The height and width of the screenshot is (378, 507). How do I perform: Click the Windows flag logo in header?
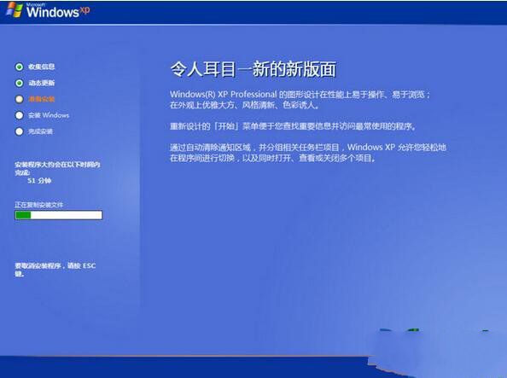point(15,9)
